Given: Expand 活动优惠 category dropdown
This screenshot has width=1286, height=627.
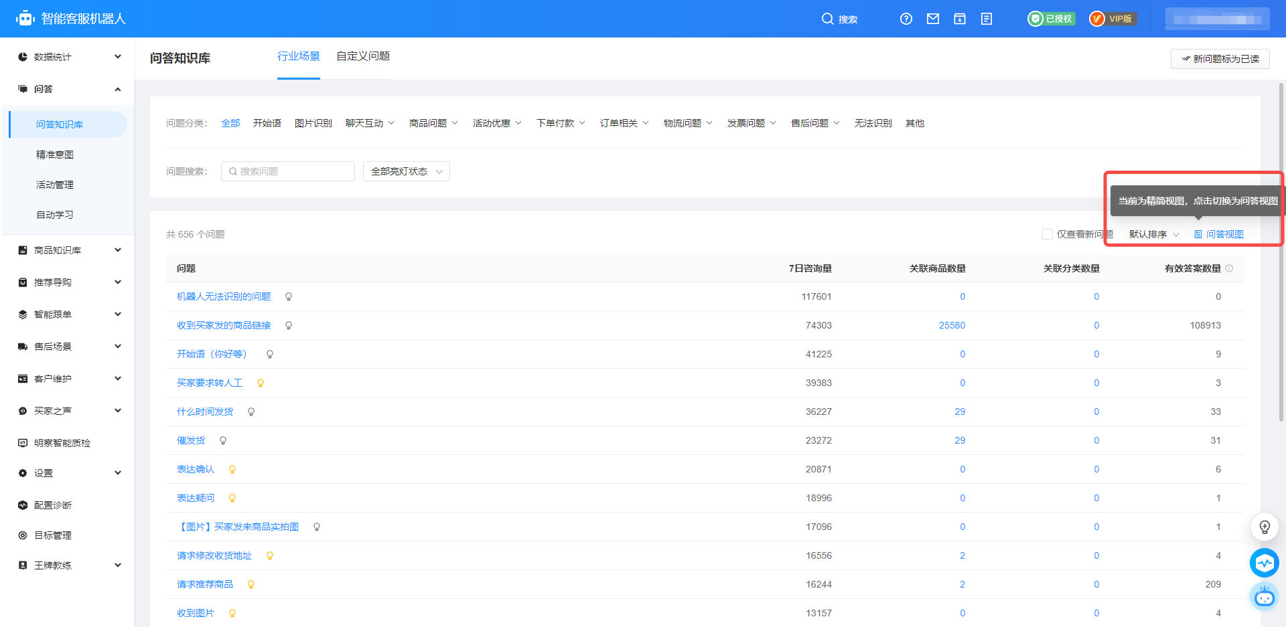Looking at the screenshot, I should pyautogui.click(x=497, y=123).
